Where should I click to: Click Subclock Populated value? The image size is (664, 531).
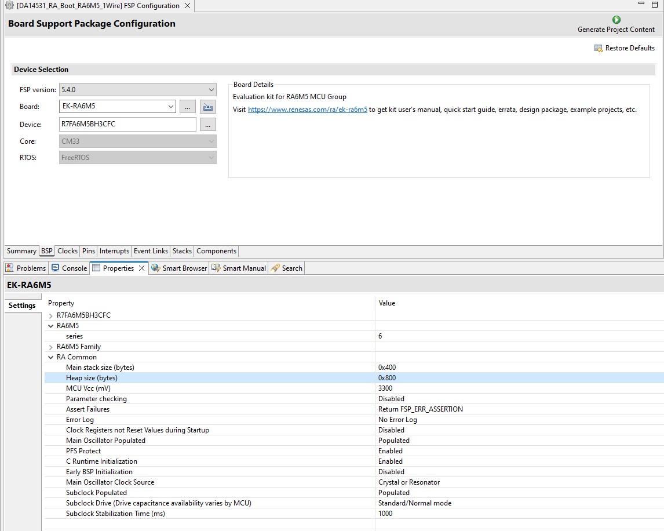394,493
